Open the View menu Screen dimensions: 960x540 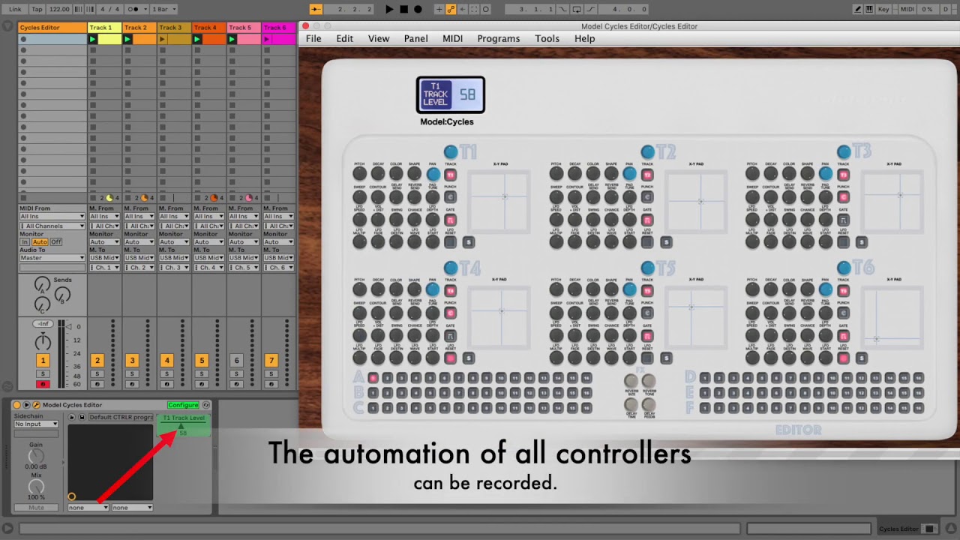(x=379, y=38)
